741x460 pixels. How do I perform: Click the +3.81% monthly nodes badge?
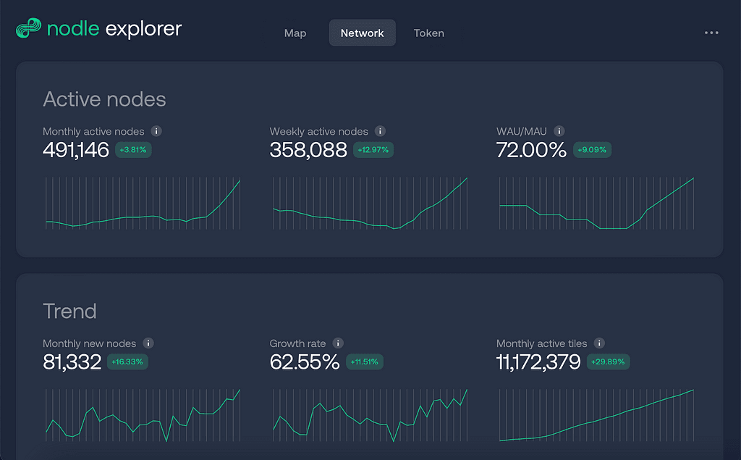tap(133, 150)
